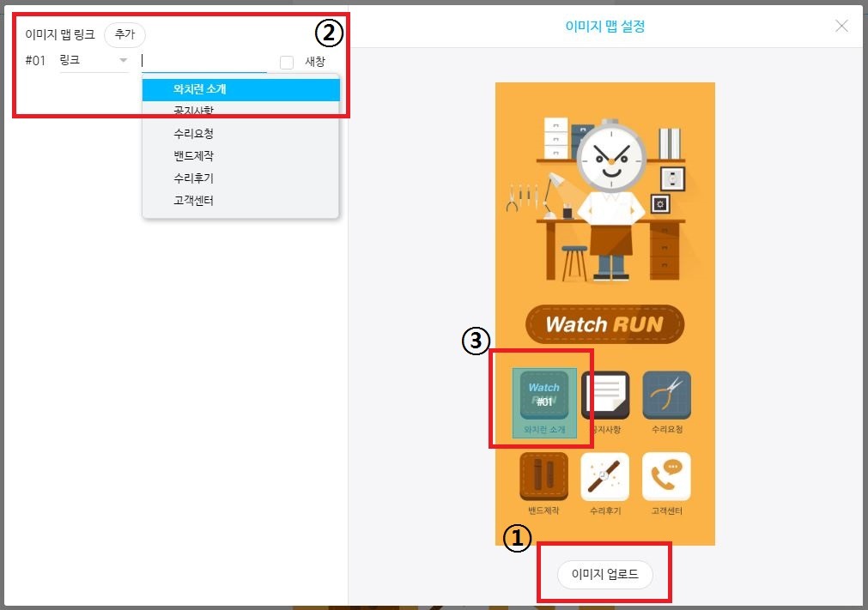
Task: Click the 수리후기 watch strap icon
Action: [x=605, y=476]
